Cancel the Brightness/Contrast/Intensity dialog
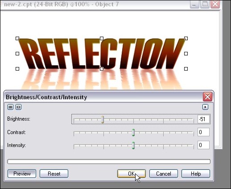Viewport: 231px width, 189px height. (x=164, y=174)
